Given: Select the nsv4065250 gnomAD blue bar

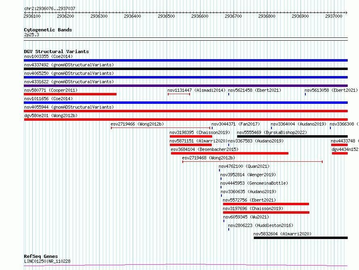Looking at the screenshot, I should coord(186,77).
